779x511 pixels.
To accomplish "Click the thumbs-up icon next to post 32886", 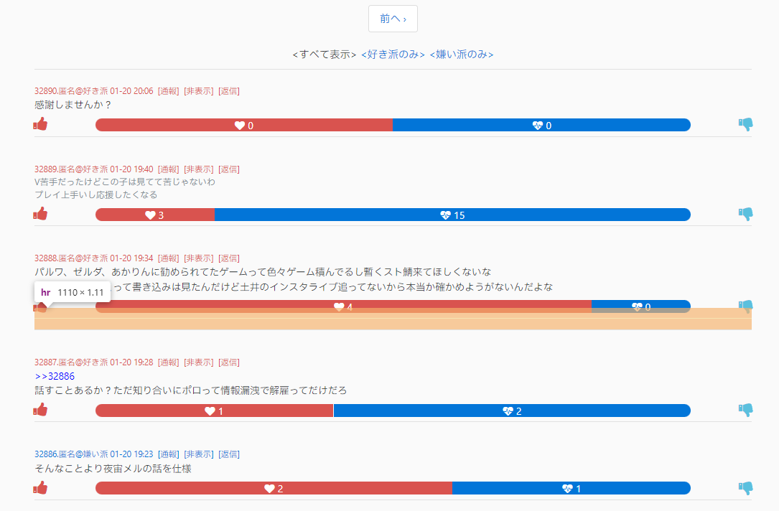I will pos(41,487).
